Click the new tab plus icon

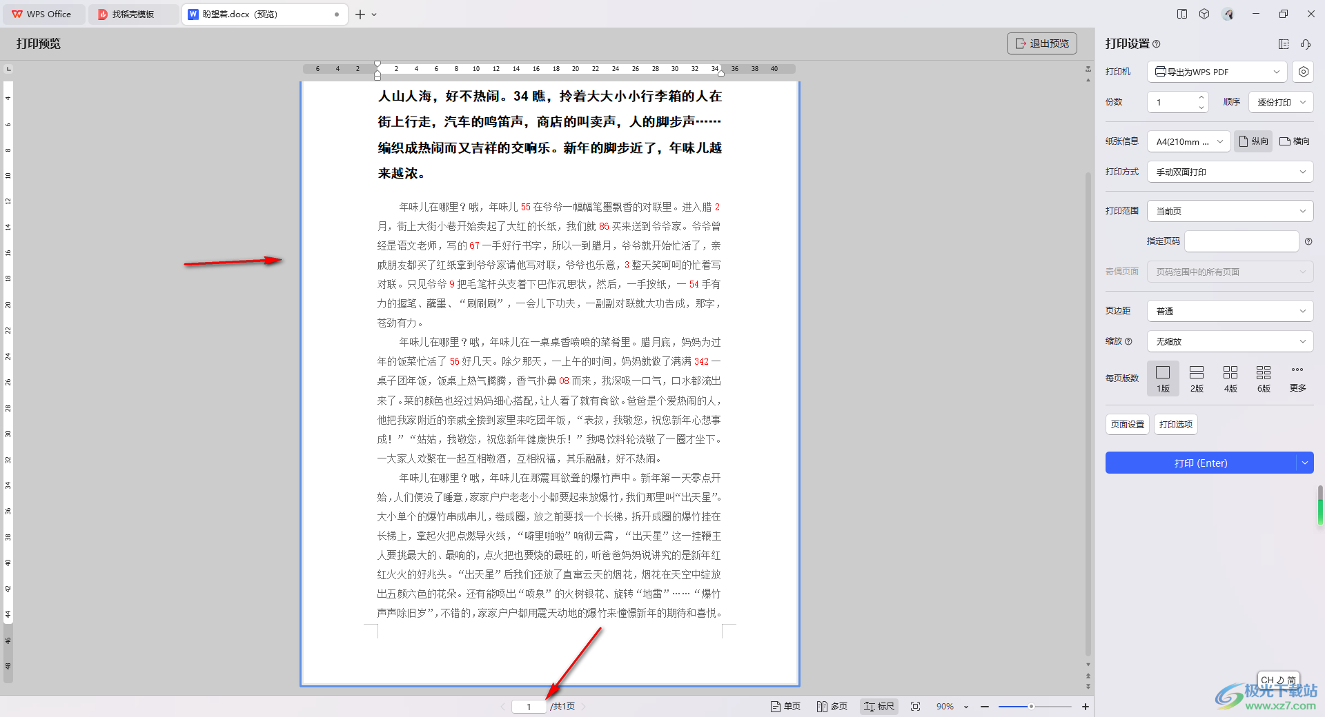click(360, 14)
